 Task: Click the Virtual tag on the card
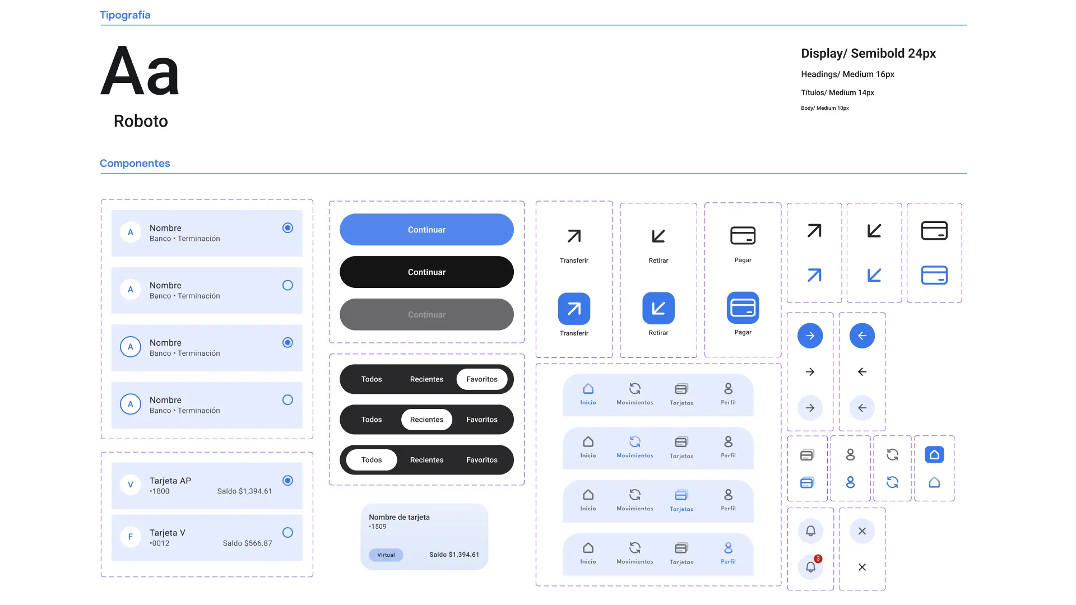click(x=386, y=555)
